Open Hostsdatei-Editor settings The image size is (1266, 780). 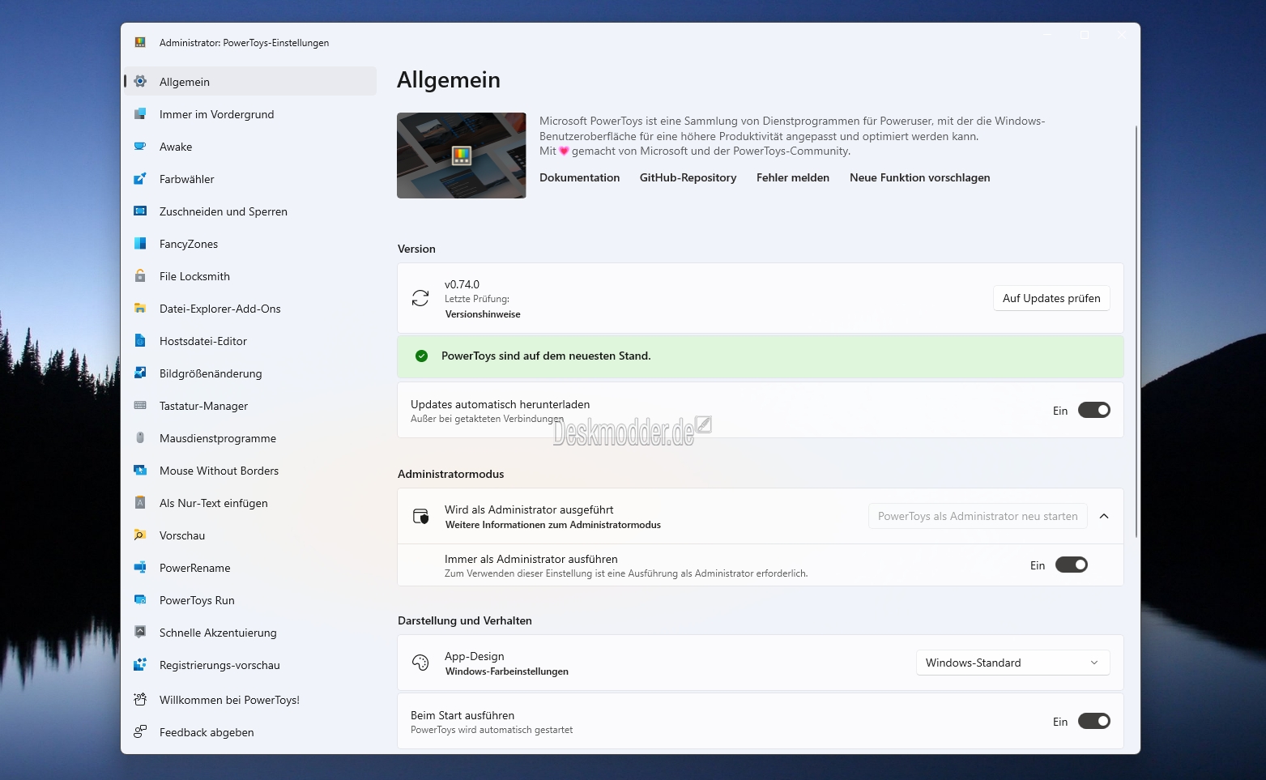(x=250, y=341)
